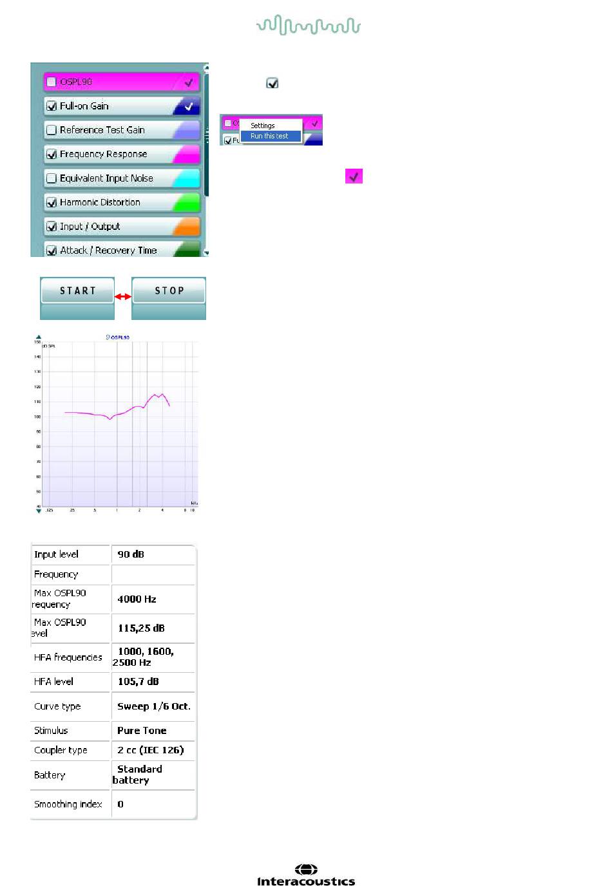The height and width of the screenshot is (893, 612).
Task: Click the up arrow above graph axis
Action: 39,337
